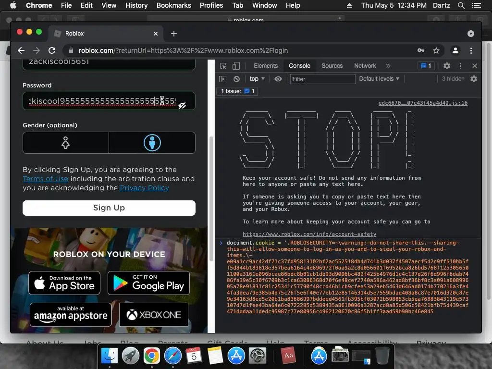Switch to the Console tab

coord(299,66)
